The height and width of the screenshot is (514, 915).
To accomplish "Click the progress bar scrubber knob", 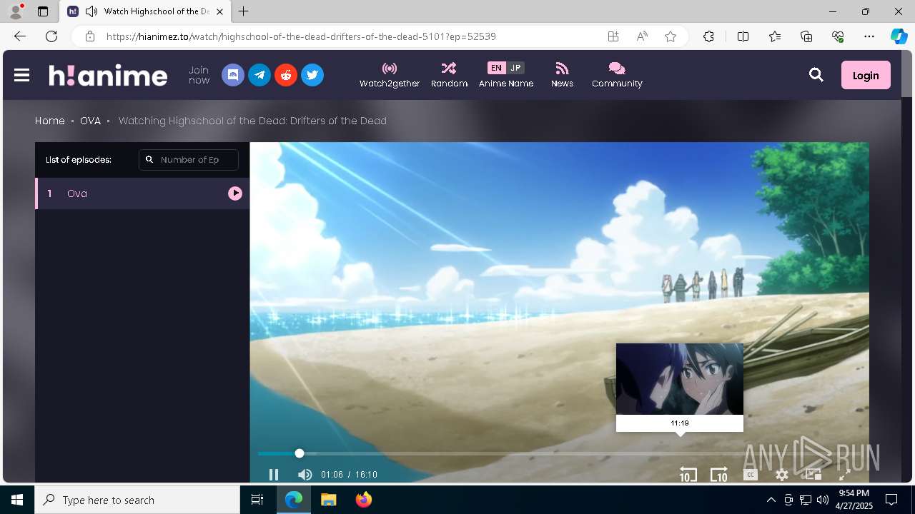I will (x=300, y=453).
